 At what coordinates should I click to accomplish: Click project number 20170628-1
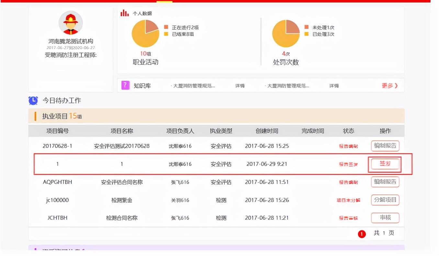click(57, 146)
